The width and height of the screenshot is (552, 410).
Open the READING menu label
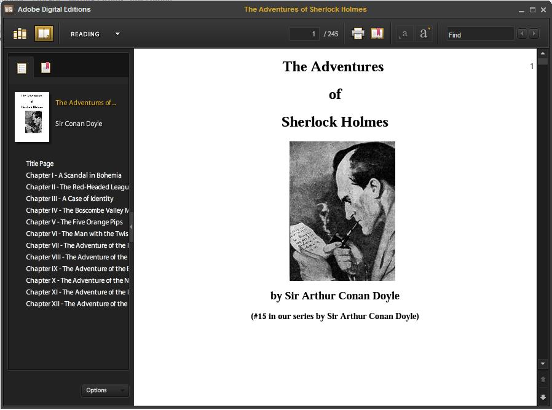point(85,34)
